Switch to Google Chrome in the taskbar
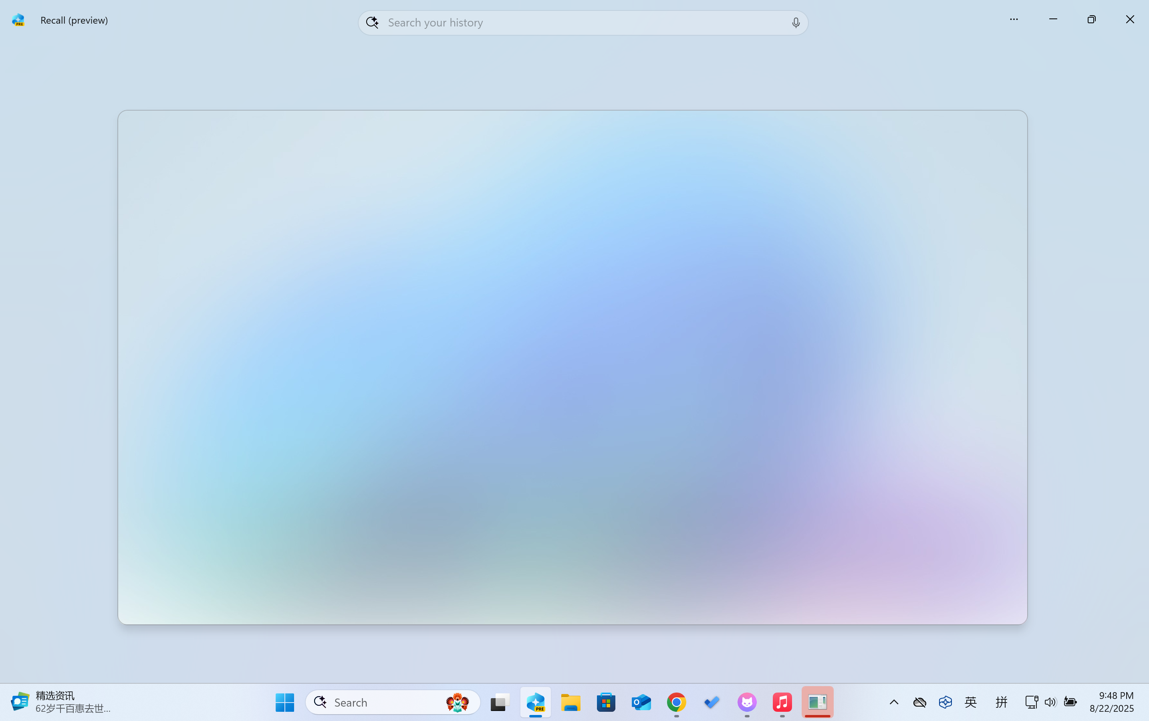Viewport: 1149px width, 721px height. tap(676, 702)
